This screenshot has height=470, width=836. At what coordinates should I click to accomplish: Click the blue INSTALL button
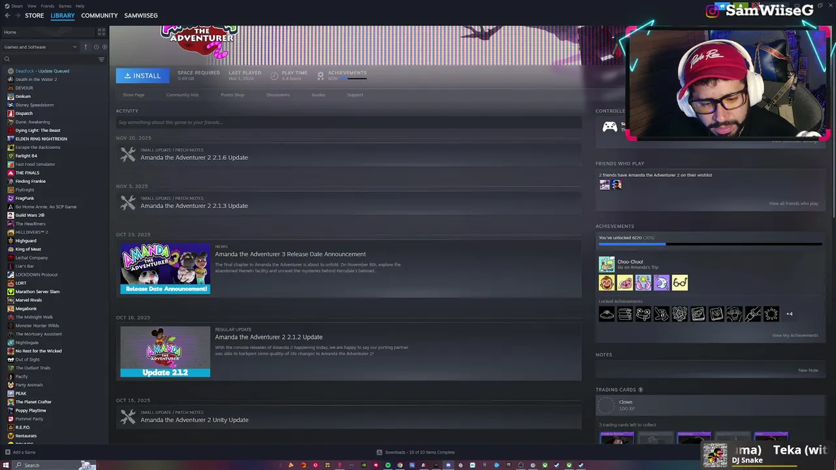click(142, 76)
